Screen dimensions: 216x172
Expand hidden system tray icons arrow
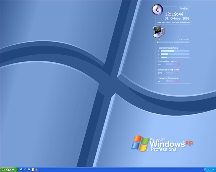tap(205, 170)
